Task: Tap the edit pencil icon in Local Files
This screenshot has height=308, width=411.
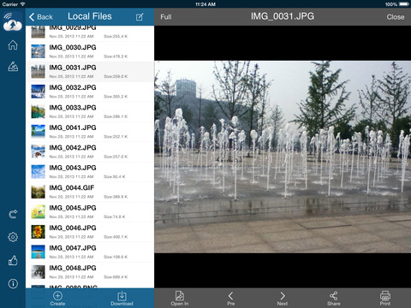Action: pyautogui.click(x=140, y=17)
